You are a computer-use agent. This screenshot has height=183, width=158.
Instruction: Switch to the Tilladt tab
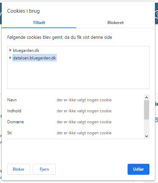[39, 23]
